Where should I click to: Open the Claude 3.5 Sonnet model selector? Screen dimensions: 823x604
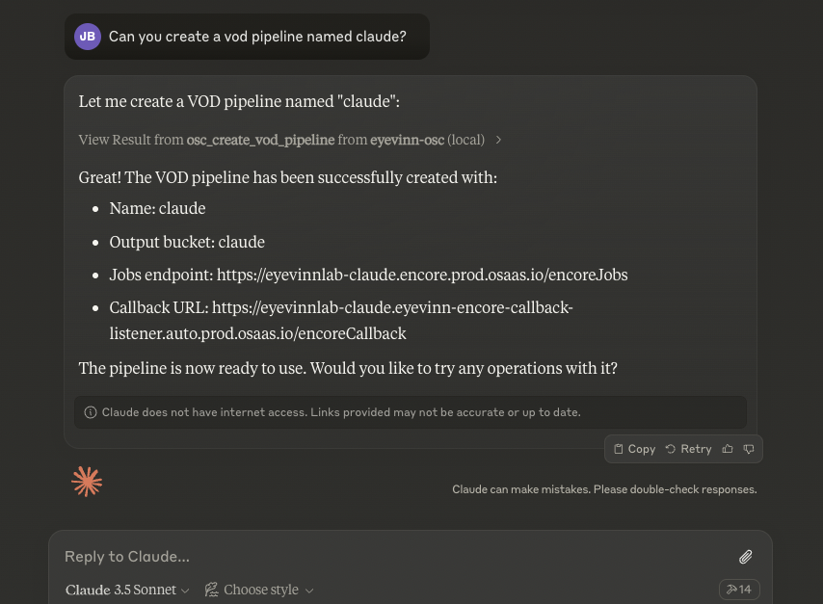click(126, 589)
